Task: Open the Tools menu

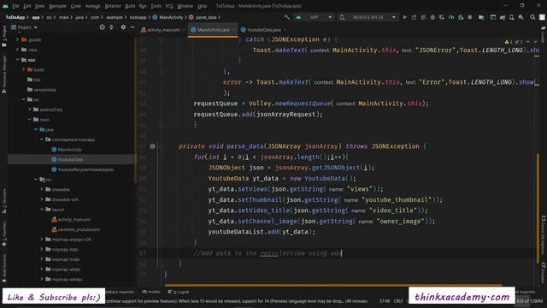Action: coord(156,6)
